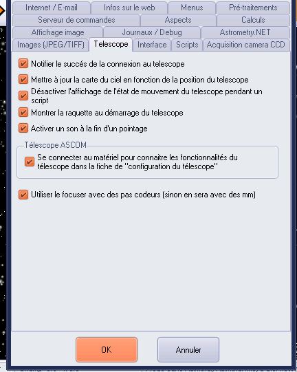Toggle Mettre à jour la carte du ciel
297x372 pixels.
[x=23, y=79]
